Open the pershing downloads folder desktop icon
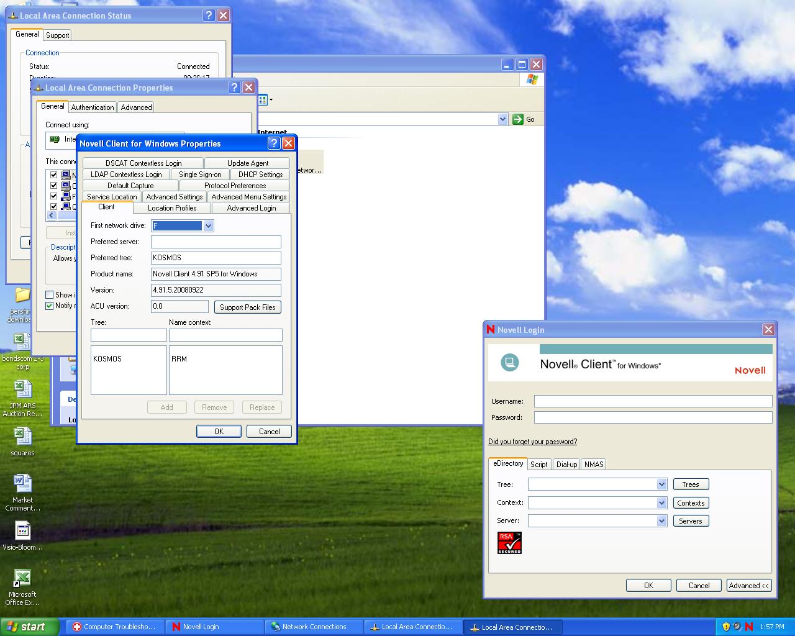This screenshot has width=795, height=636. click(22, 294)
